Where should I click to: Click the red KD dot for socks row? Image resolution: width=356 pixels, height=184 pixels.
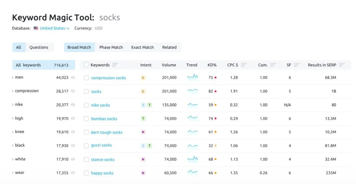coord(216,91)
